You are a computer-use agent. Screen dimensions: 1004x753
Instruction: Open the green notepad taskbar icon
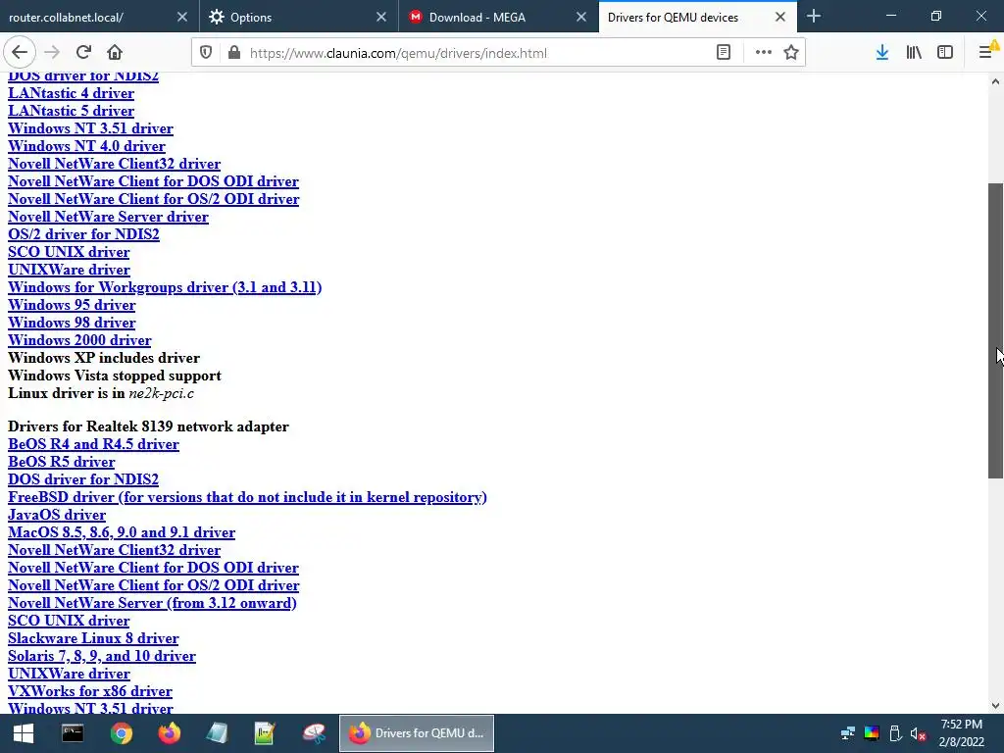click(265, 733)
